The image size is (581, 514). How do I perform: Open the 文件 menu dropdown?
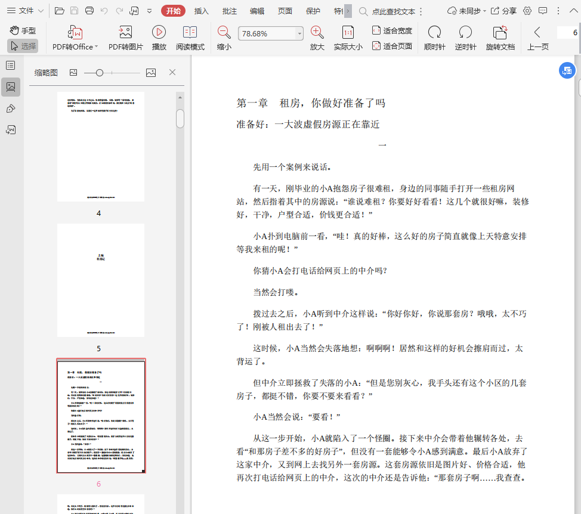click(x=25, y=11)
